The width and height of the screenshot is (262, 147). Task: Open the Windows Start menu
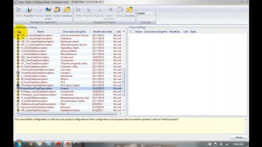19,143
